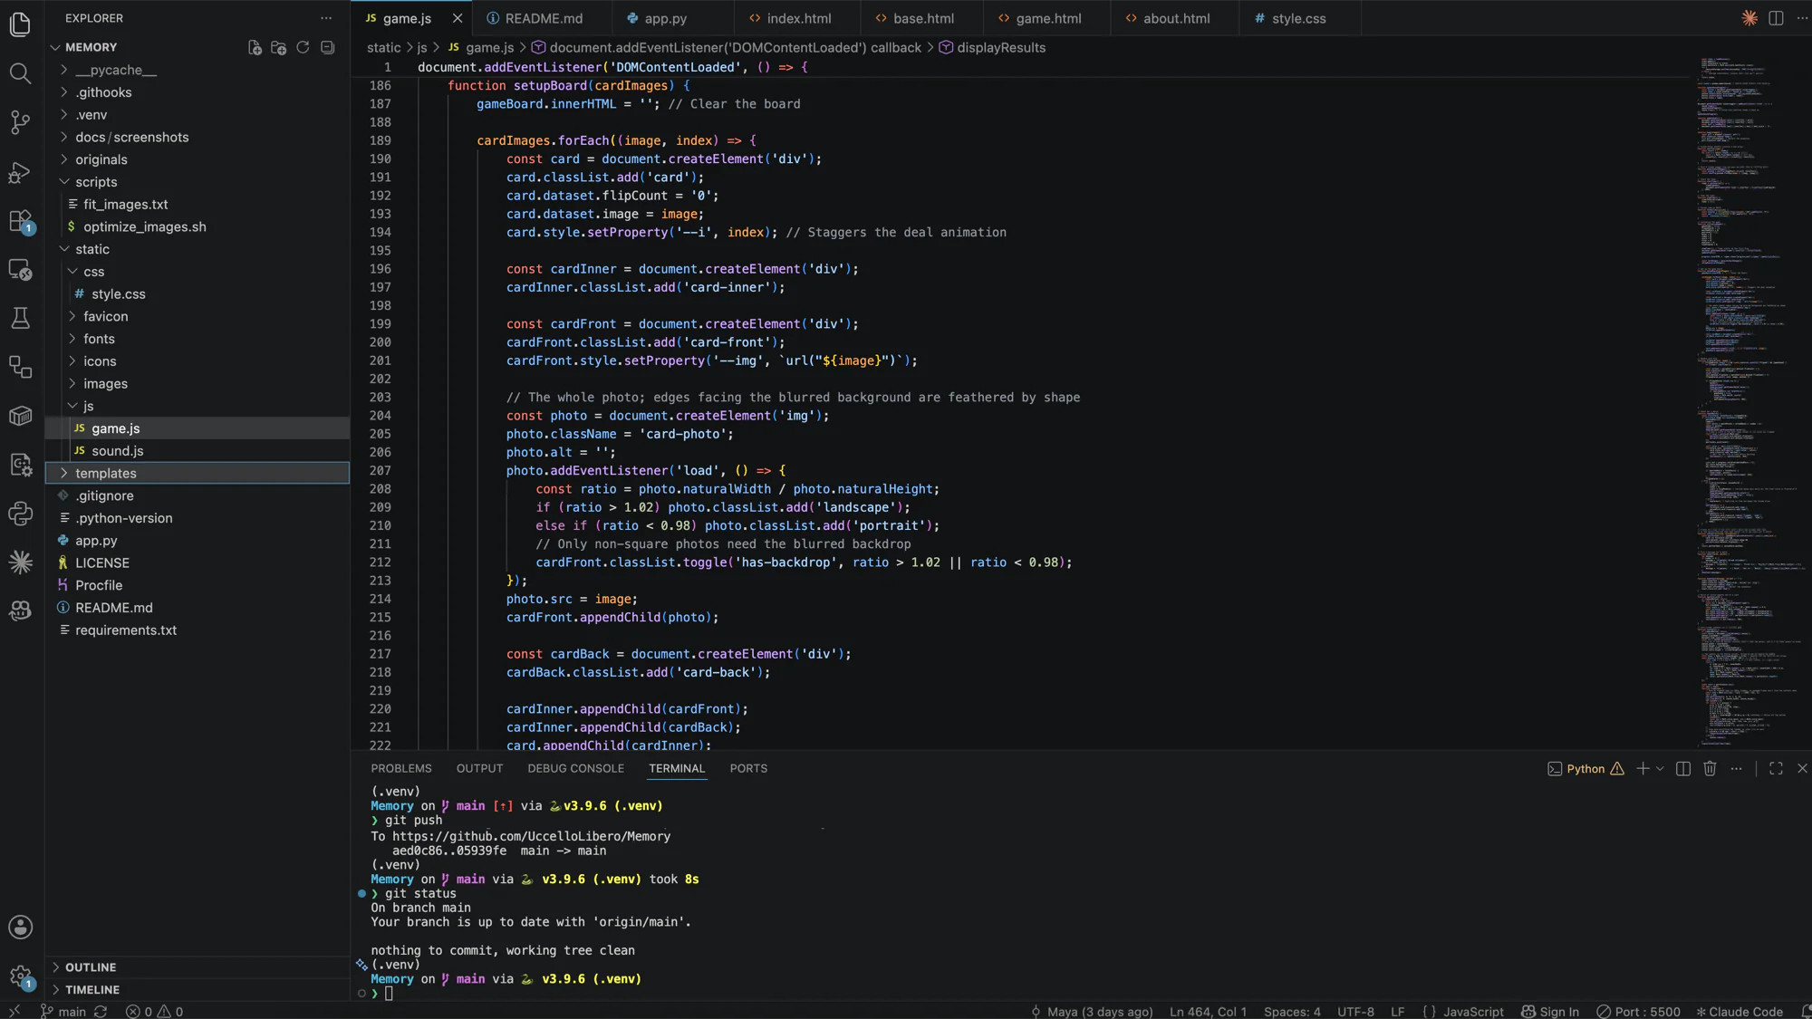Click the main branch in status bar
This screenshot has width=1812, height=1019.
[x=63, y=1011]
